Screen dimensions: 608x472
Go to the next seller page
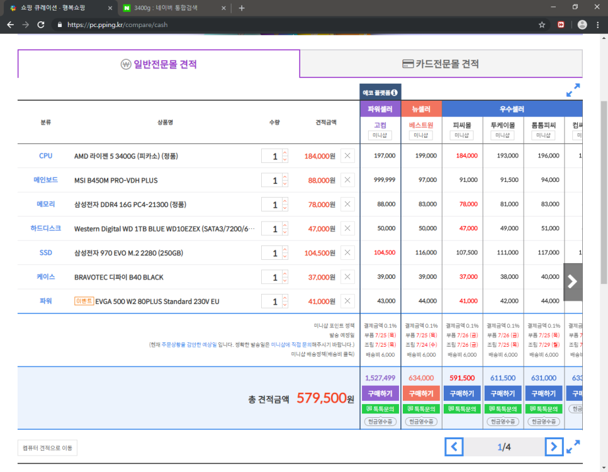[554, 447]
